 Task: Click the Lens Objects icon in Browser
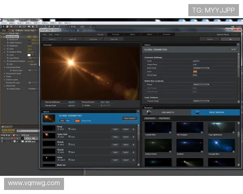click(149, 112)
